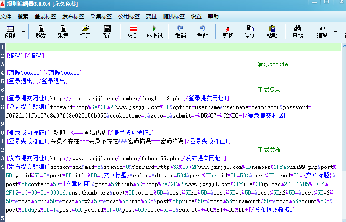Click the application icon in the title bar
This screenshot has height=222, width=346.
click(2, 4)
